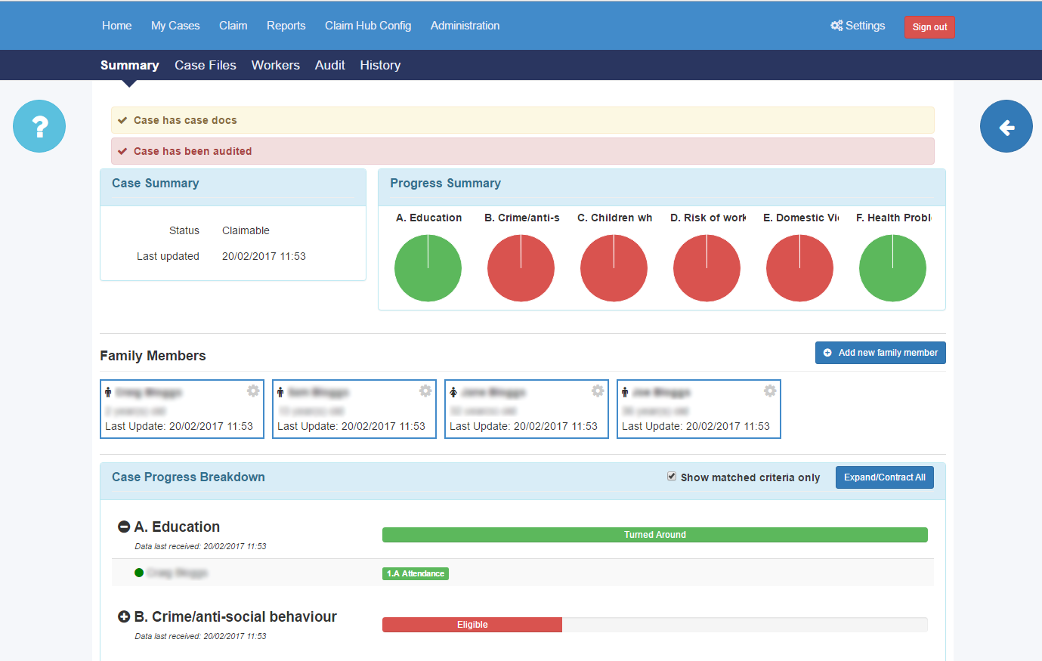Viewport: 1042px width, 661px height.
Task: Click the F. Health Problems green pie chart
Action: point(892,268)
